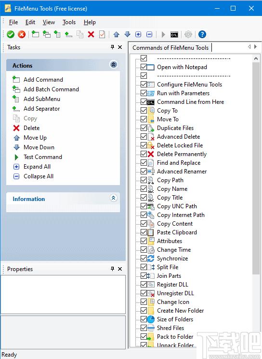Viewport: 262px width, 359px height.
Task: Click the Delete Permanently red X icon
Action: coord(151,154)
